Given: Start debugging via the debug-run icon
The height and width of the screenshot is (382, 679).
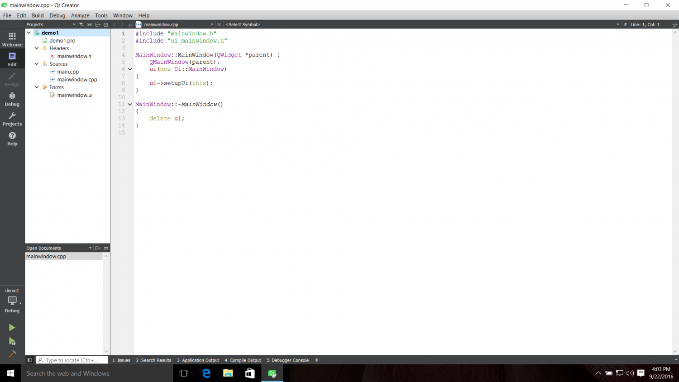Looking at the screenshot, I should 12,341.
